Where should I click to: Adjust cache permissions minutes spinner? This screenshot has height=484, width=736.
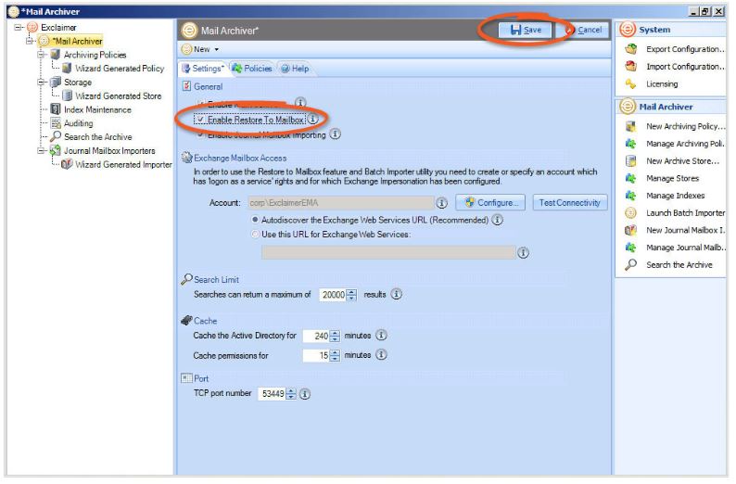tap(335, 355)
